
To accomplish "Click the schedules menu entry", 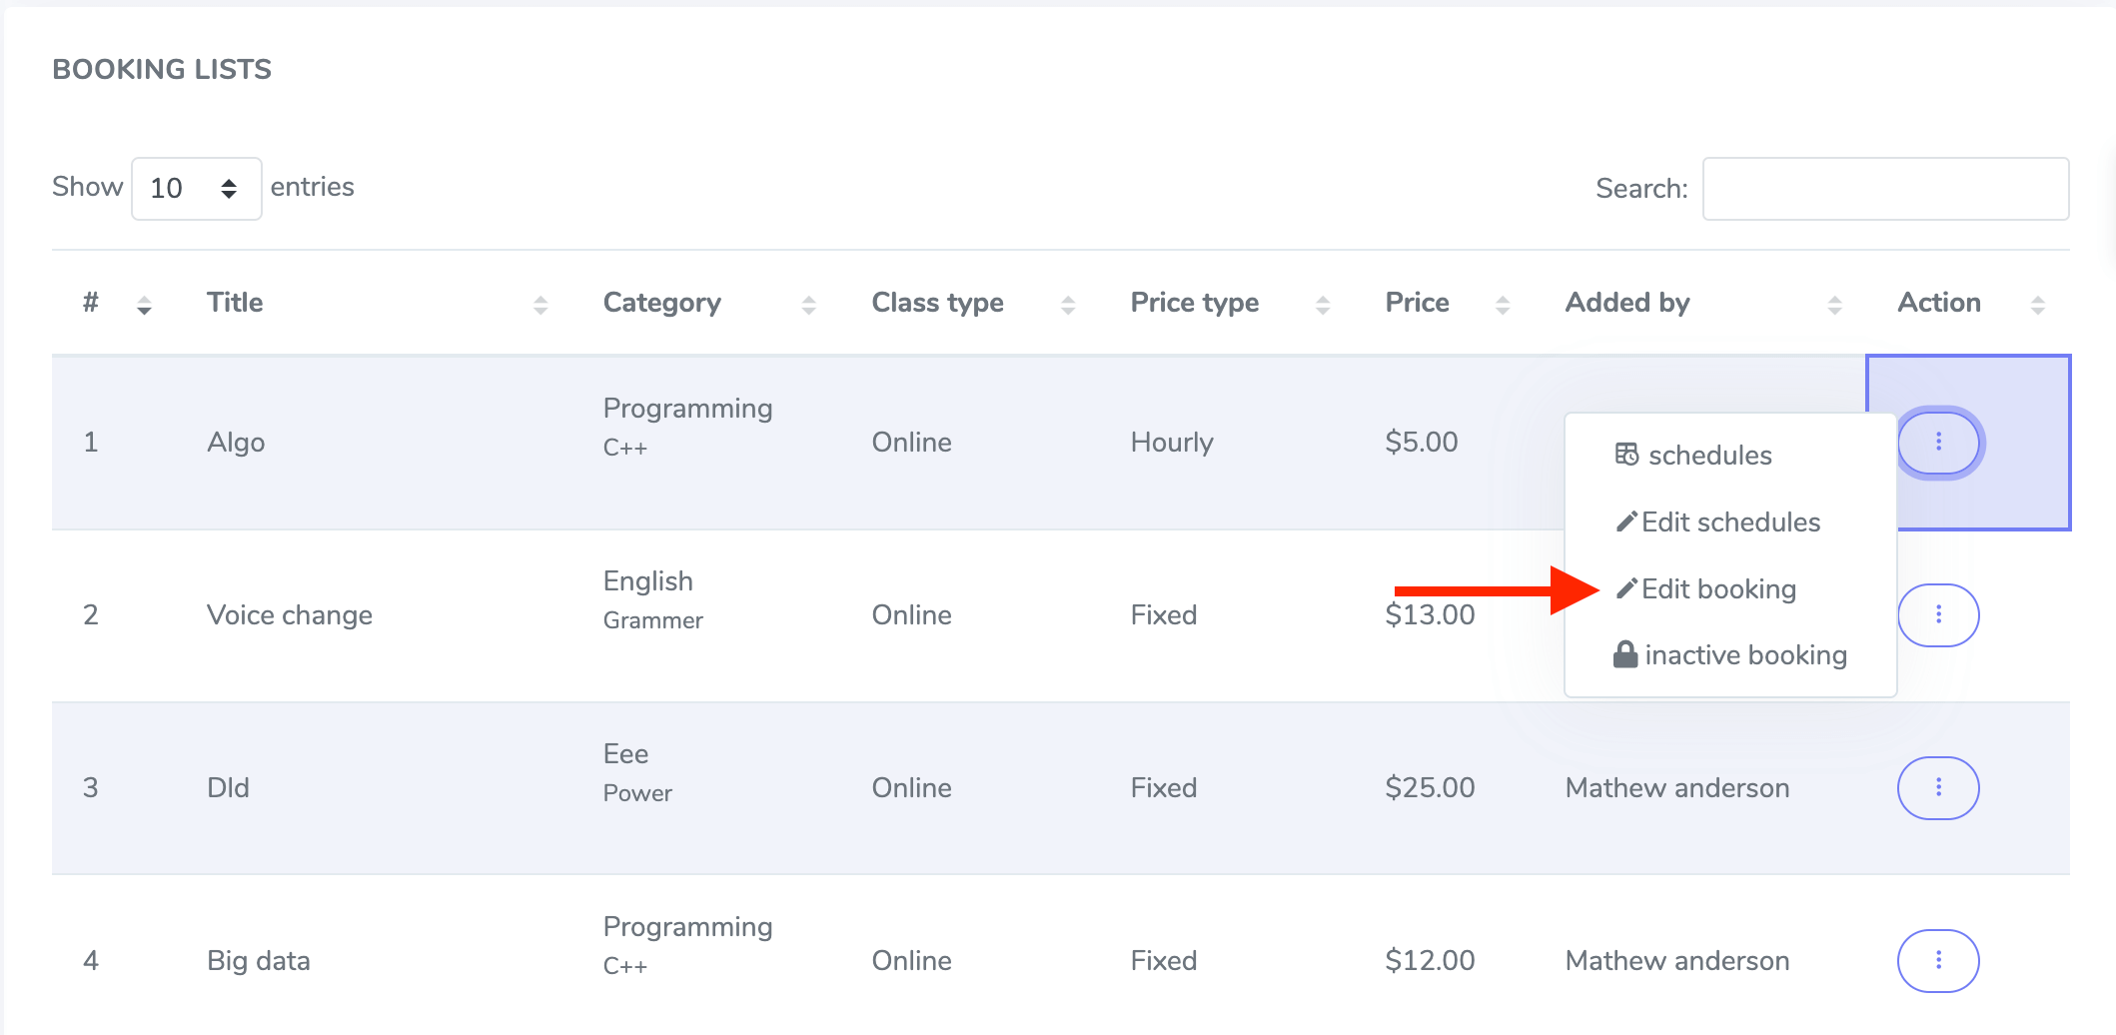I will pyautogui.click(x=1708, y=455).
